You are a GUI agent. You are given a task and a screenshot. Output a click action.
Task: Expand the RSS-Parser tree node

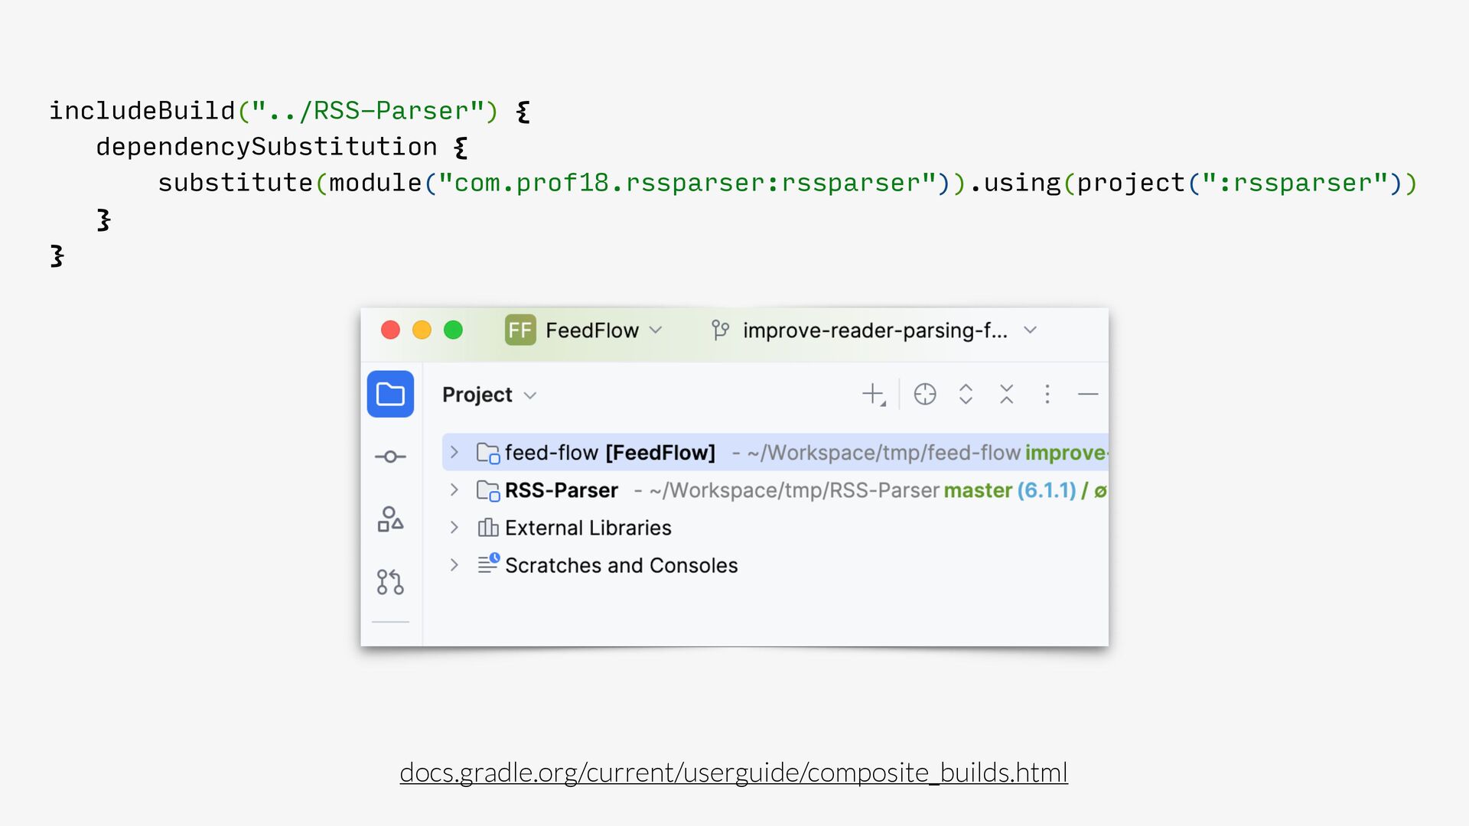coord(454,489)
